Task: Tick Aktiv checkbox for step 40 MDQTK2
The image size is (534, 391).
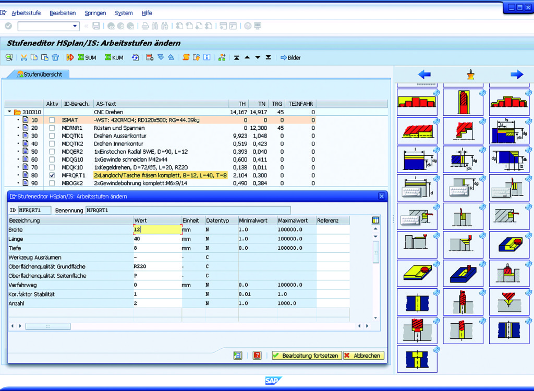Action: (x=52, y=144)
